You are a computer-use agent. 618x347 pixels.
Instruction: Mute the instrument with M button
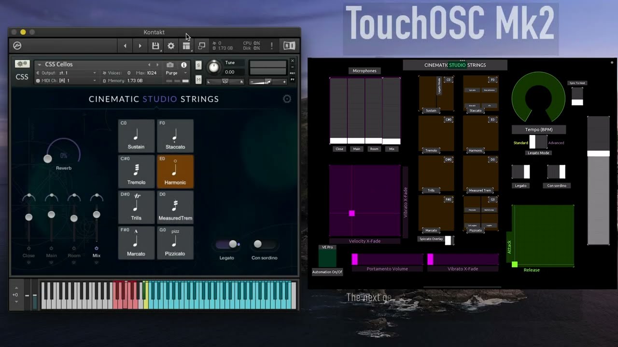pyautogui.click(x=198, y=80)
